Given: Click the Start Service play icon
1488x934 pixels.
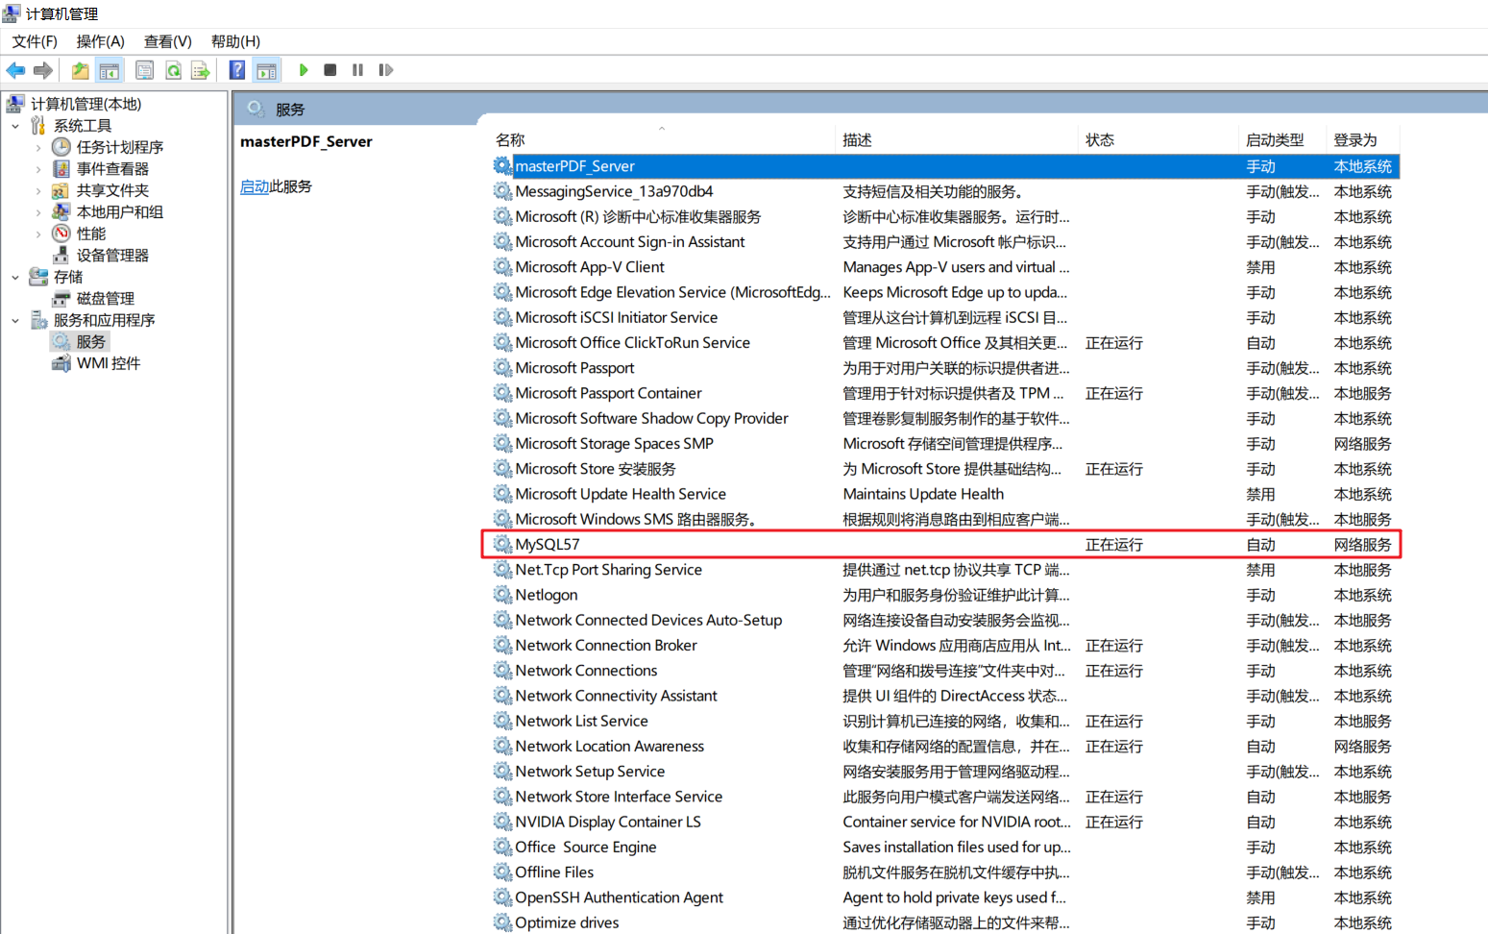Looking at the screenshot, I should click(x=304, y=70).
